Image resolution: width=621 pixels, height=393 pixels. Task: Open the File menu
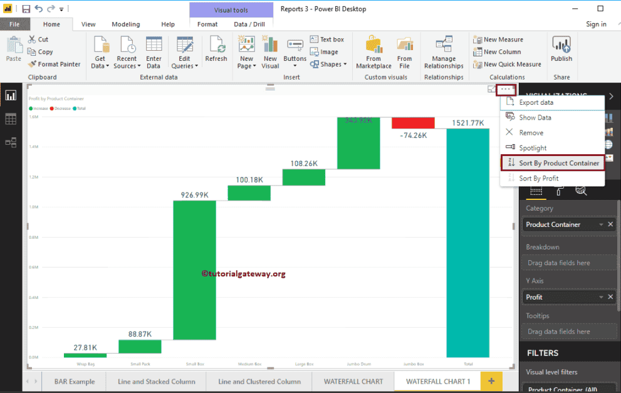click(x=14, y=24)
